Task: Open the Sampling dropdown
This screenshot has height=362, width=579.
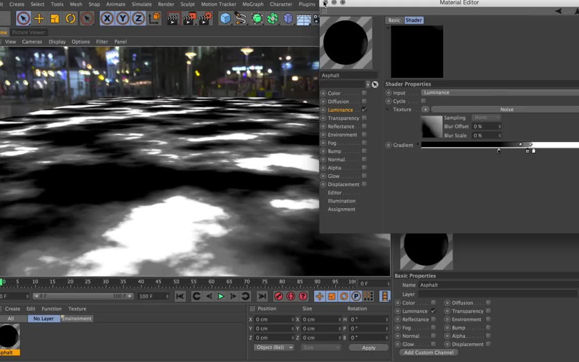Action: (x=485, y=117)
